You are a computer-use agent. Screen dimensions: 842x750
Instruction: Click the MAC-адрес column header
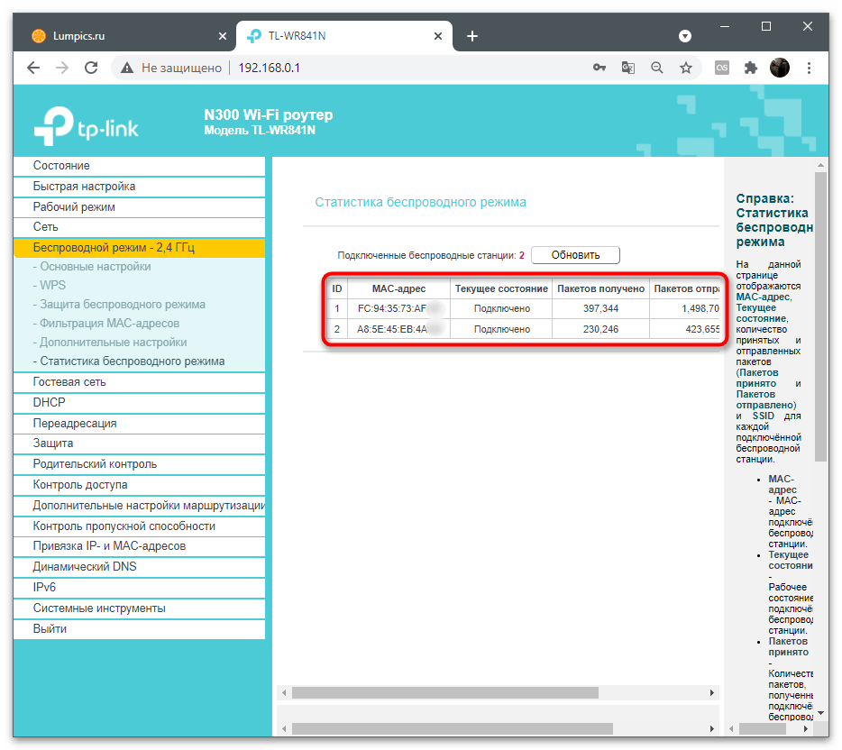[399, 288]
